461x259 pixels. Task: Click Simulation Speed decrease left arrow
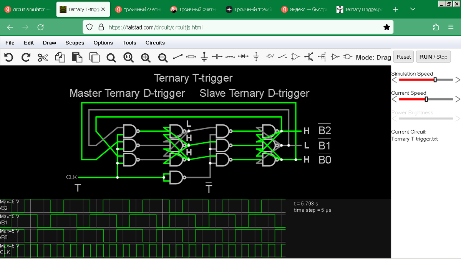[x=394, y=80]
